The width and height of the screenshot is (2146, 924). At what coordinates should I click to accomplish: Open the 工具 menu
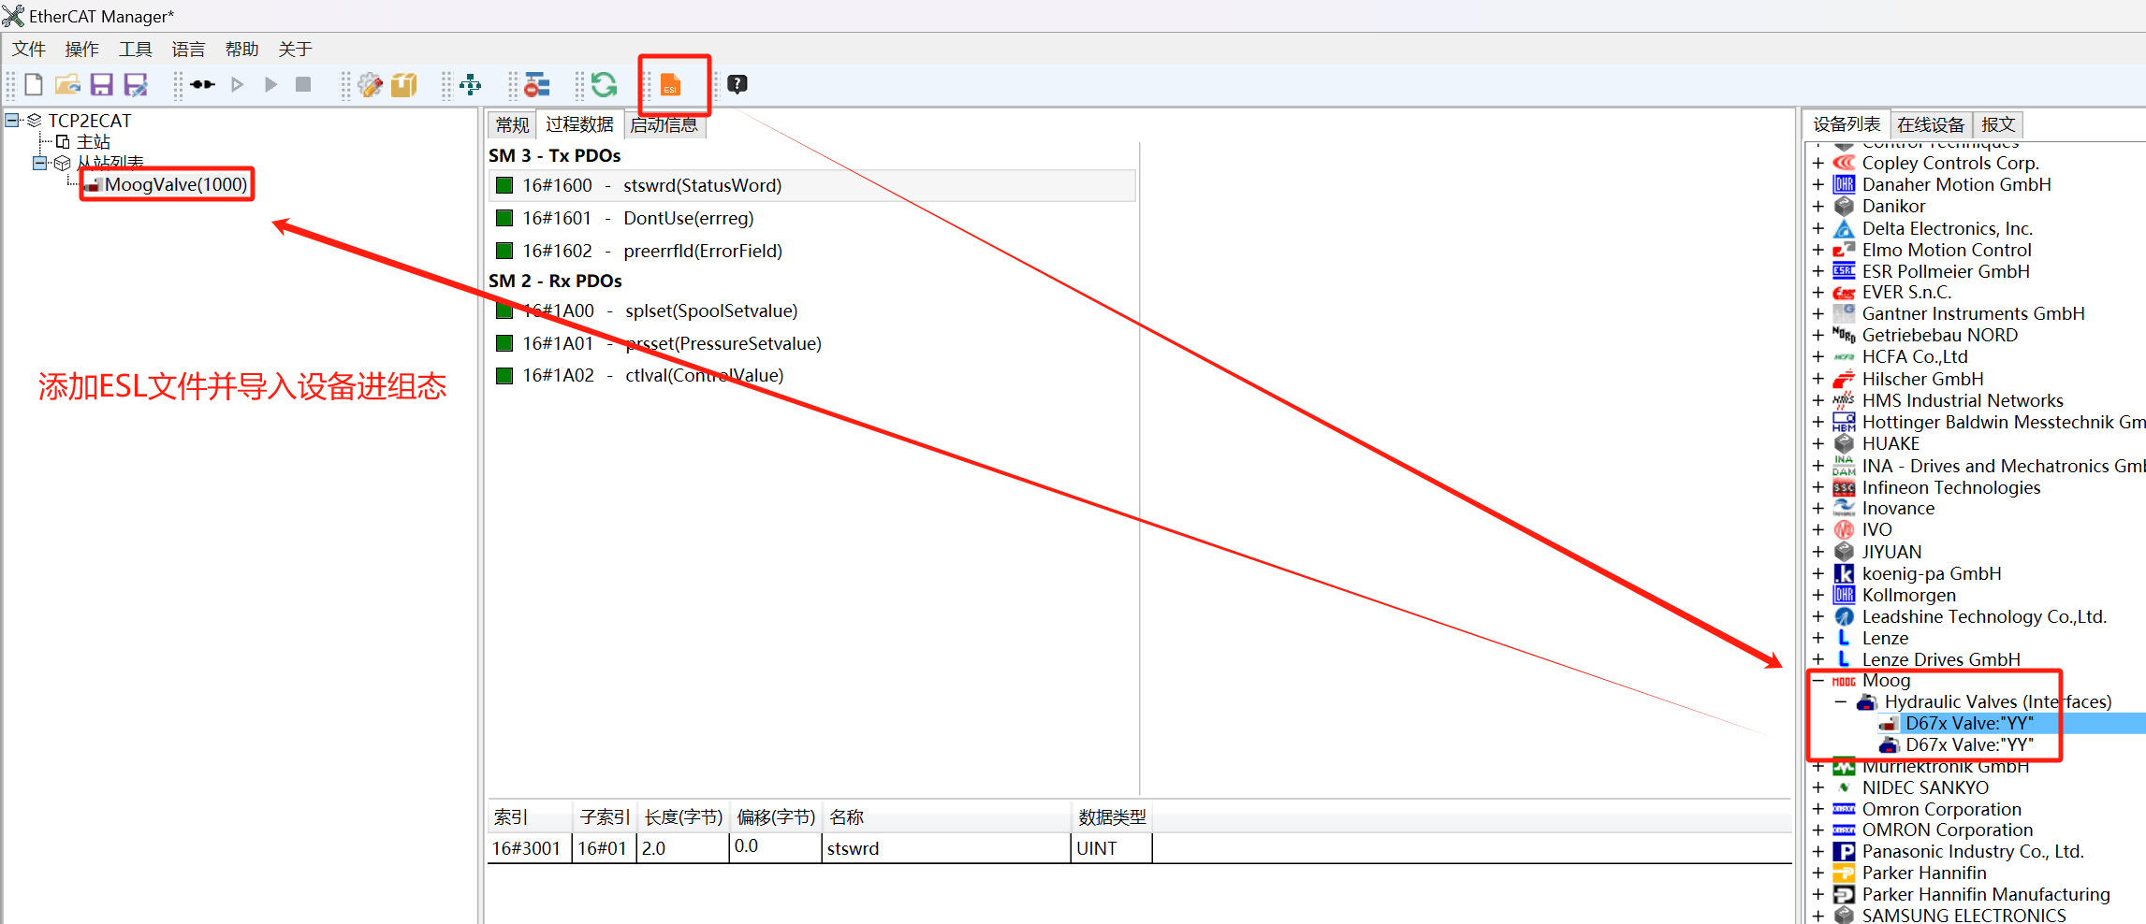135,49
